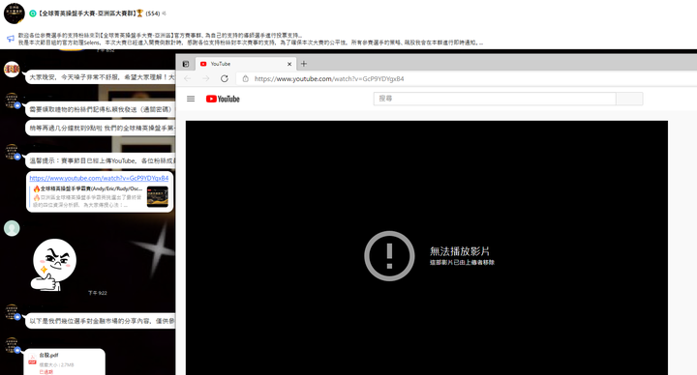Open the youtube.com link in the chat
The width and height of the screenshot is (697, 375).
tap(99, 178)
